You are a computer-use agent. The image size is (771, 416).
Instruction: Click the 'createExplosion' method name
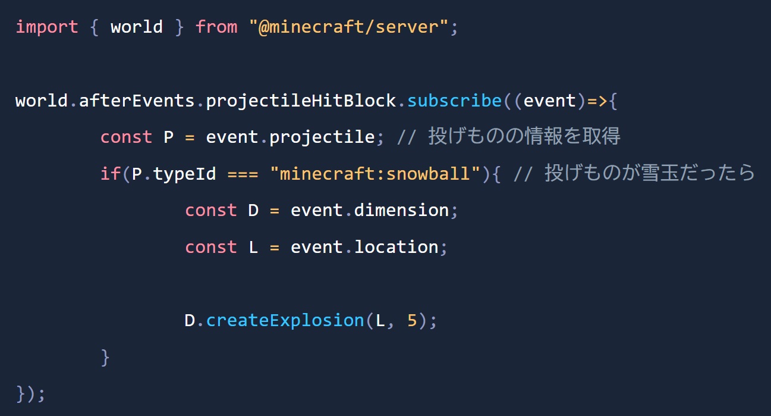pyautogui.click(x=285, y=320)
